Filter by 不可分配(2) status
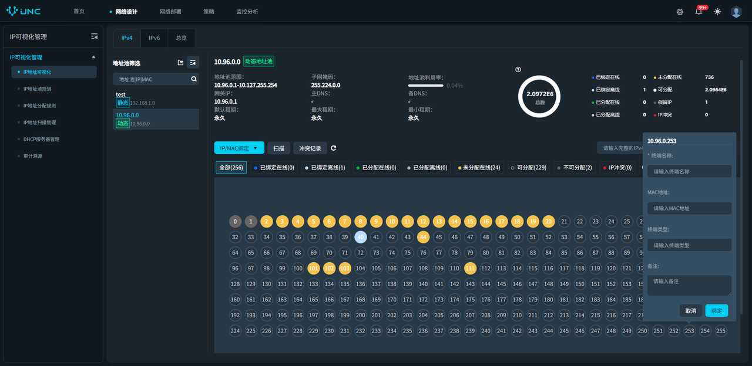Viewport: 752px width, 366px height. (x=575, y=168)
